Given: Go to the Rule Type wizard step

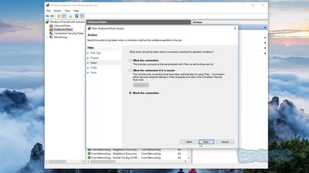Looking at the screenshot, I should [x=96, y=53].
